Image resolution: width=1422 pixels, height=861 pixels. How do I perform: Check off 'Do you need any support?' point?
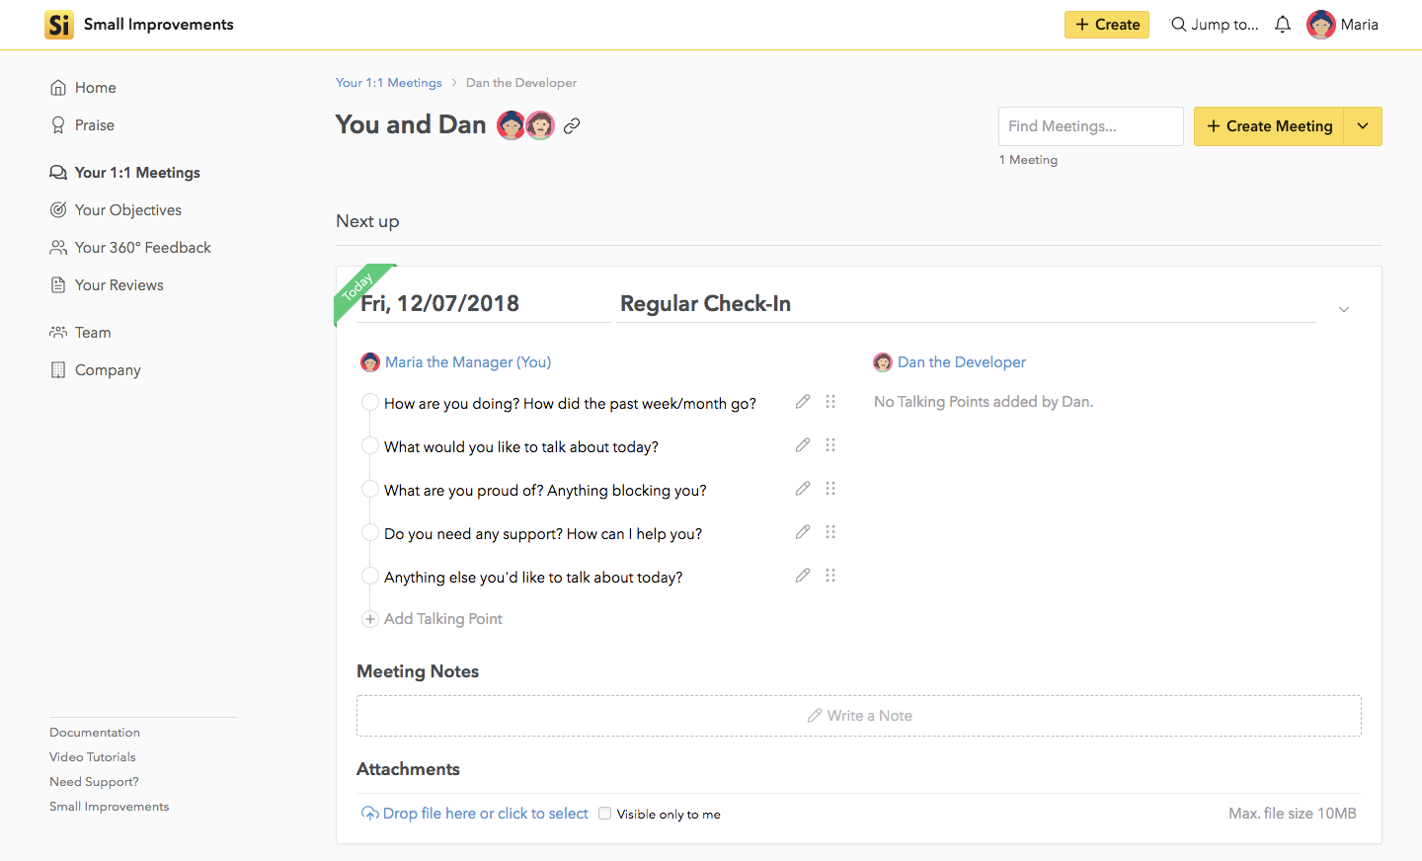click(x=370, y=532)
